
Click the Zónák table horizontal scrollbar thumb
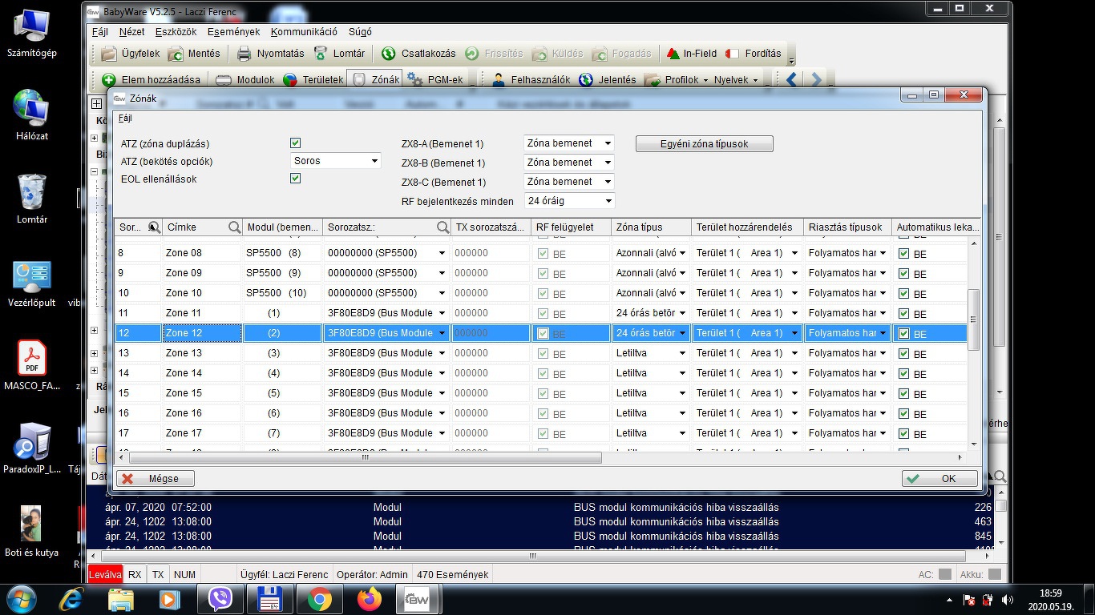(x=365, y=458)
